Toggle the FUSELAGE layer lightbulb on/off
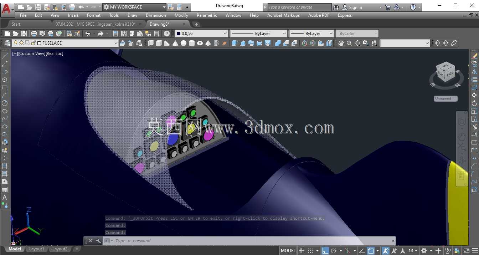The image size is (479, 255). tap(15, 43)
